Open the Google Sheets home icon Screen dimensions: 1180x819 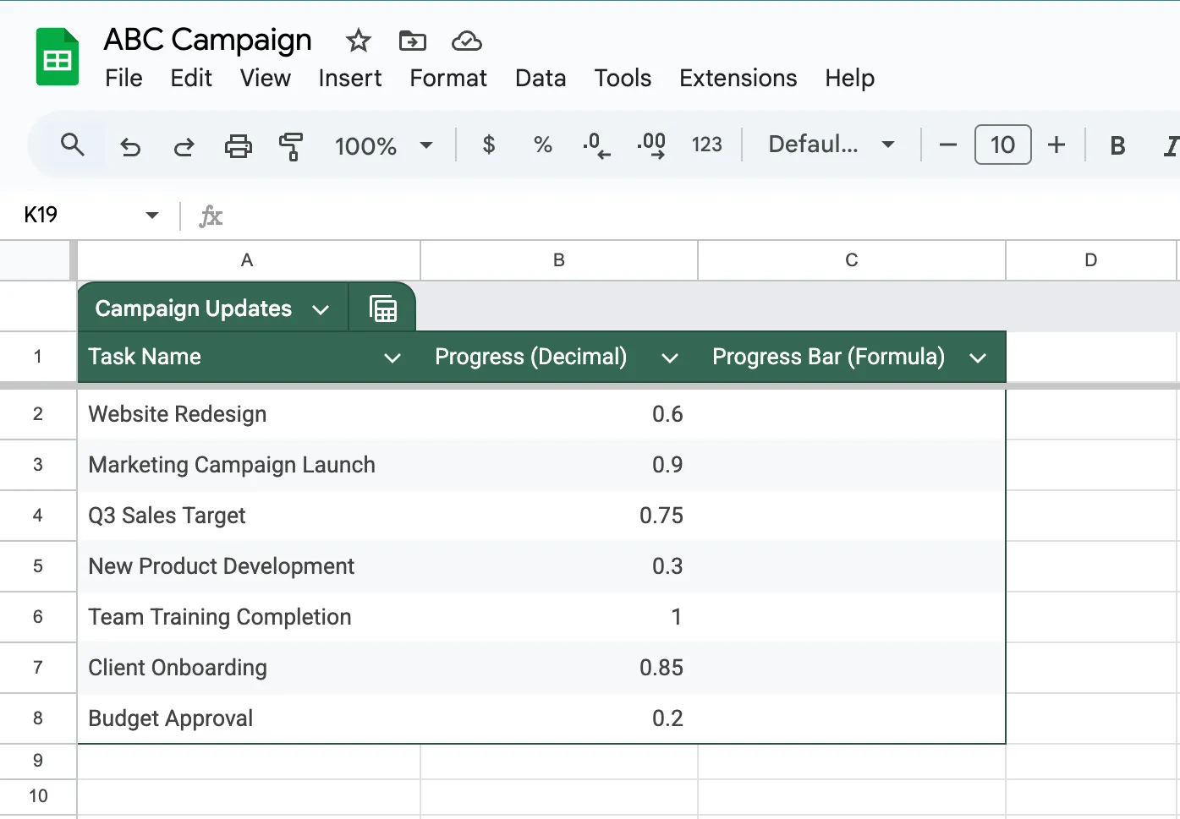coord(58,57)
